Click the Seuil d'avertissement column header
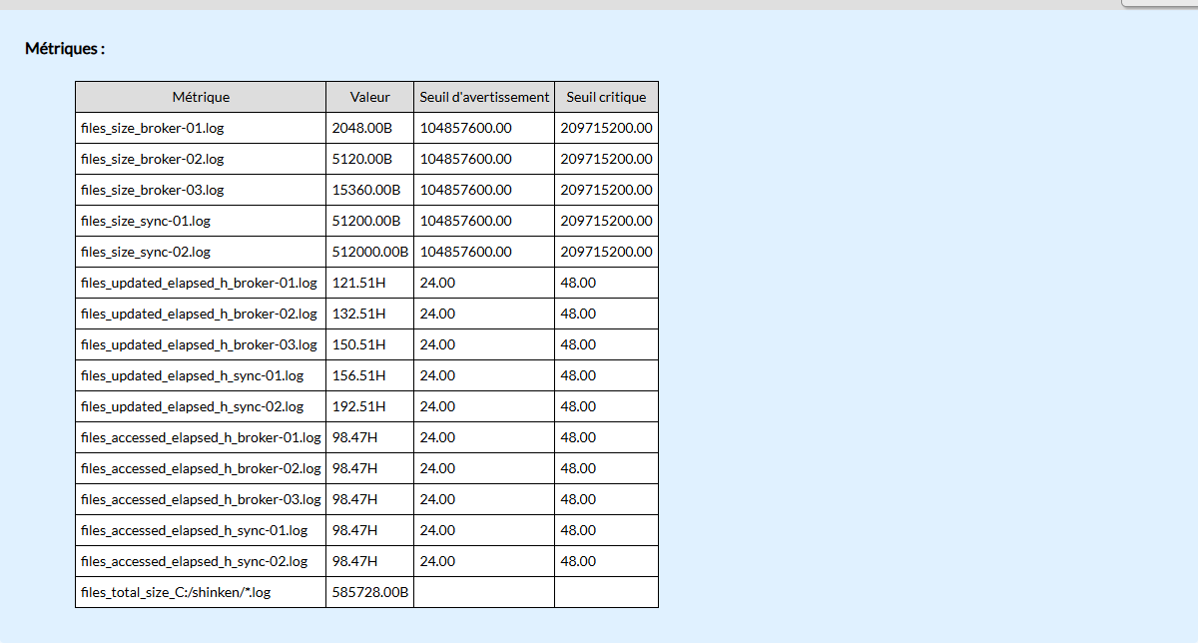The image size is (1198, 643). (484, 97)
